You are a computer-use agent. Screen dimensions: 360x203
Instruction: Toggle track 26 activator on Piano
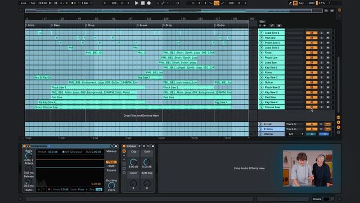click(312, 72)
